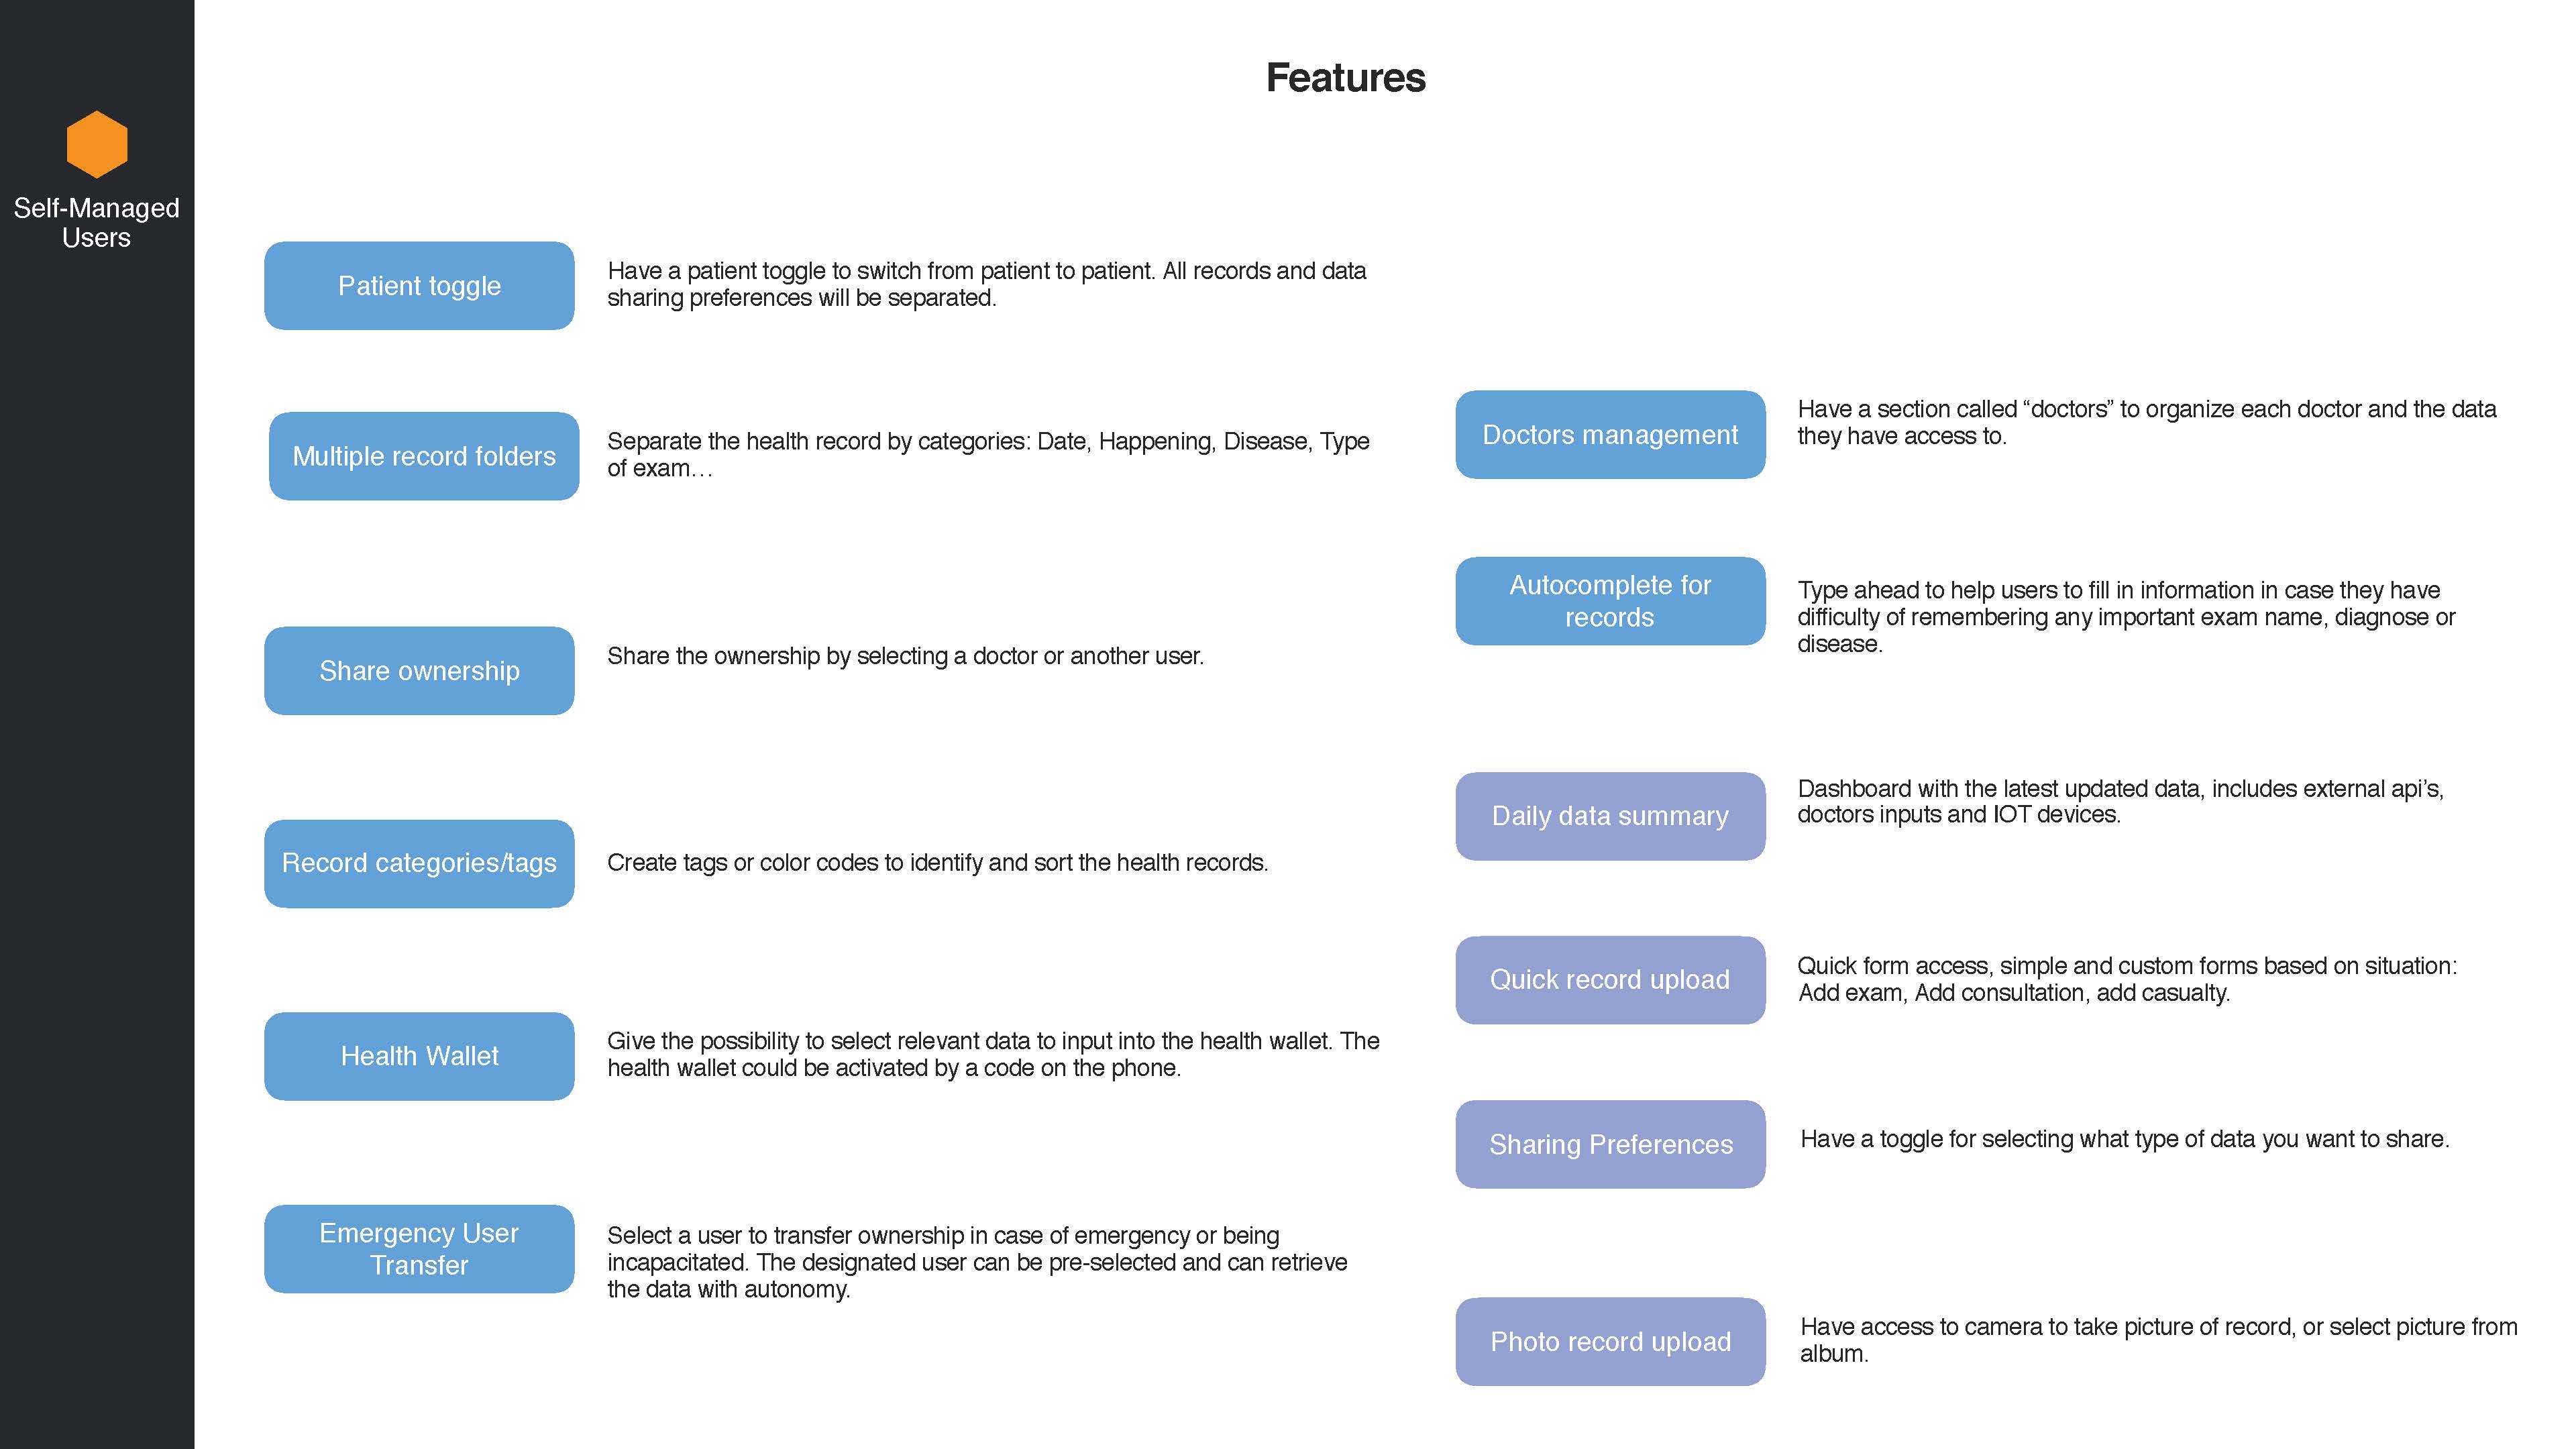
Task: Click the Photo record upload button
Action: [x=1610, y=1341]
